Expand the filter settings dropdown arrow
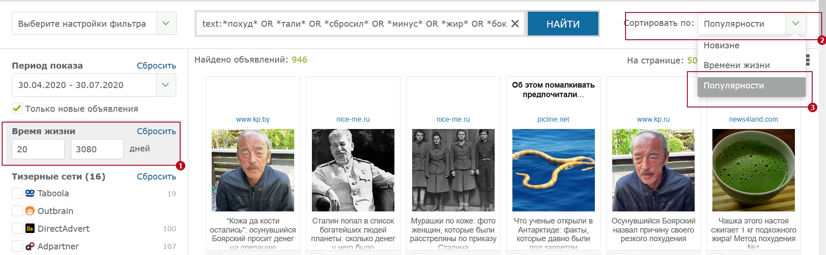The height and width of the screenshot is (255, 826). click(x=166, y=23)
